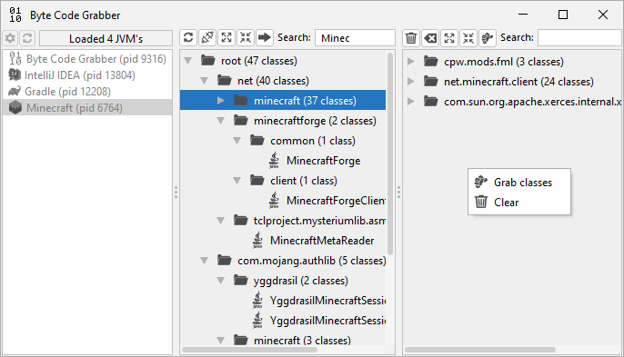Click splitter handle between JVM and class panels

pyautogui.click(x=176, y=192)
